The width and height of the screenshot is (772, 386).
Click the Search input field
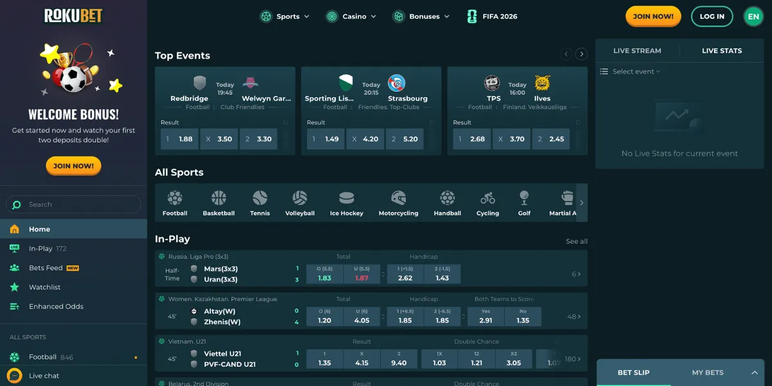(x=73, y=205)
